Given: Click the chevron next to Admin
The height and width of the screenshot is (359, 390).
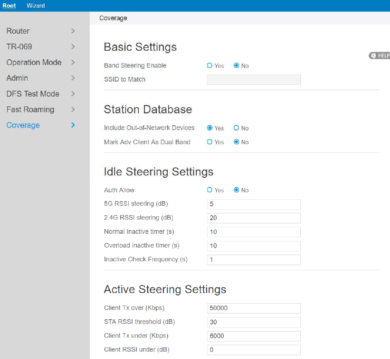Looking at the screenshot, I should [73, 78].
